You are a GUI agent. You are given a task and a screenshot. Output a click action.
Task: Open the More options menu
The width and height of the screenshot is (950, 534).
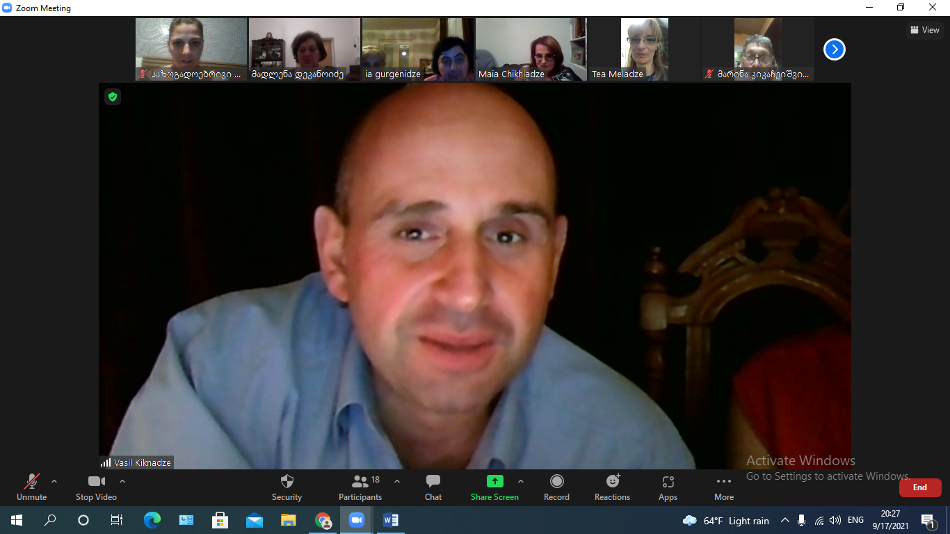click(x=724, y=487)
